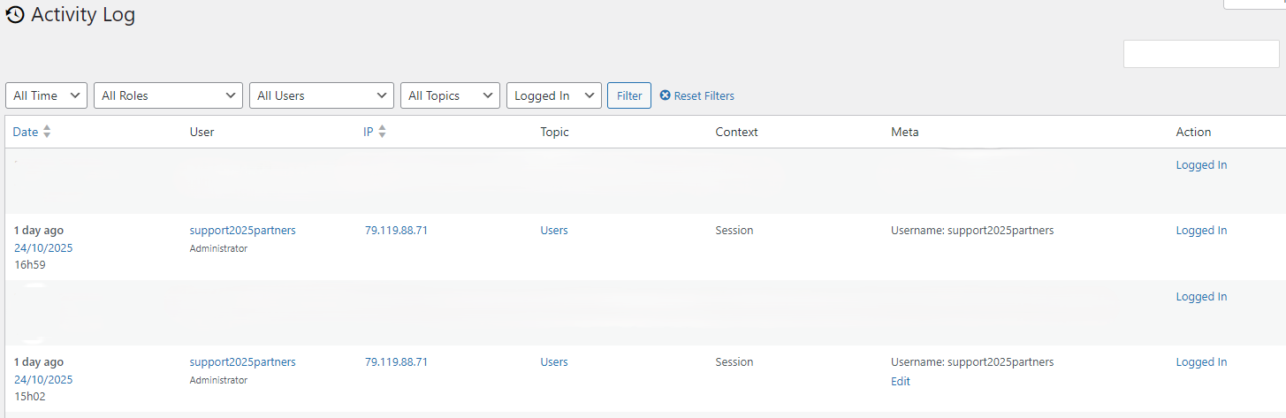Click the Edit link under Meta

[x=901, y=382]
